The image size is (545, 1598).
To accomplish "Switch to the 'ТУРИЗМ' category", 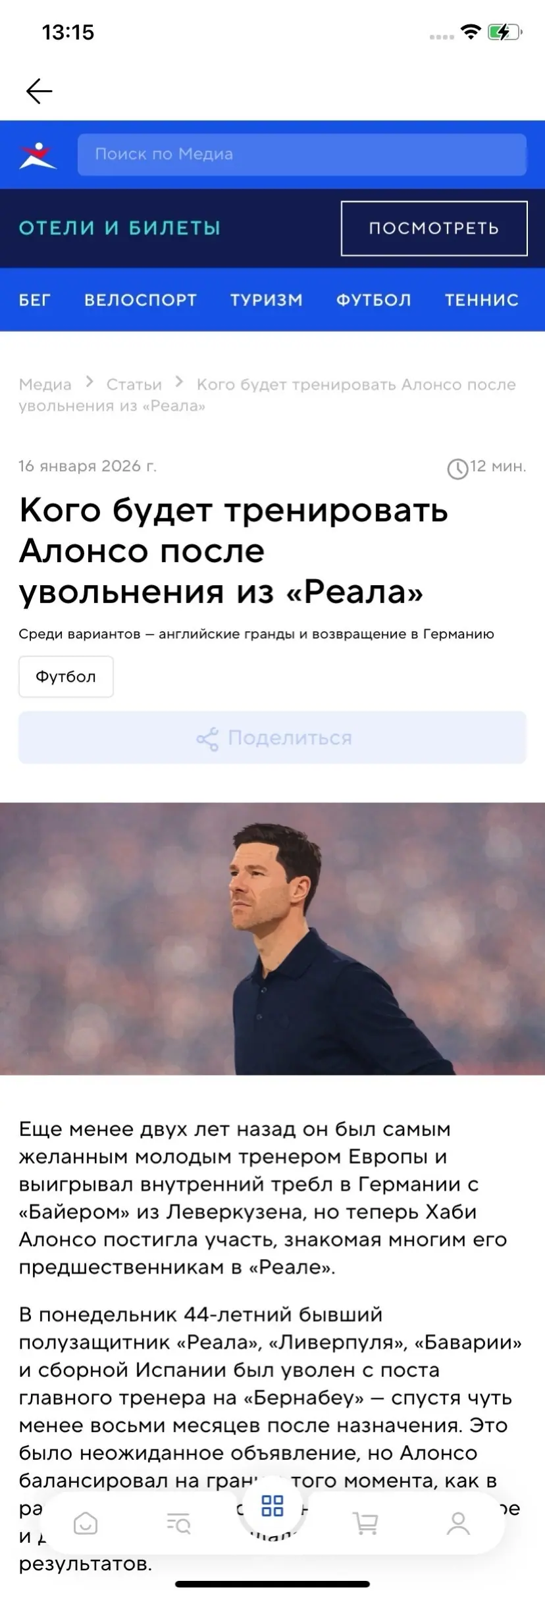I will (x=267, y=300).
